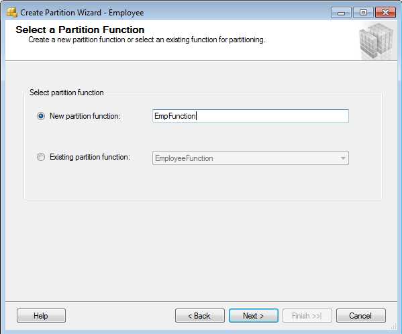Go back with the Back button

pos(200,316)
